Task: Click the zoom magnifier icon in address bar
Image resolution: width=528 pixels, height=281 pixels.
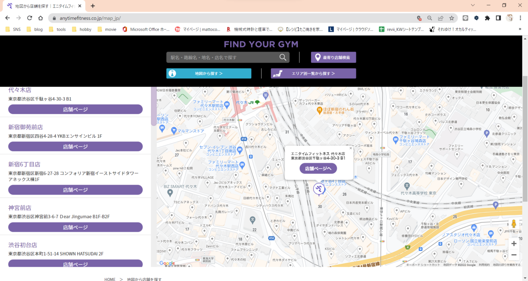Action: (429, 18)
